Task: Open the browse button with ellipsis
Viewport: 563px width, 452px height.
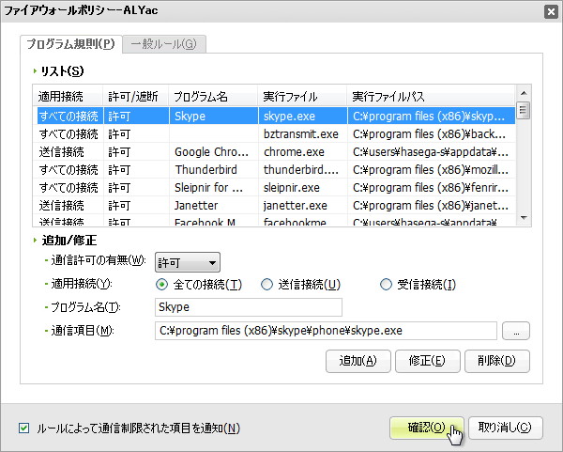Action: [x=515, y=331]
